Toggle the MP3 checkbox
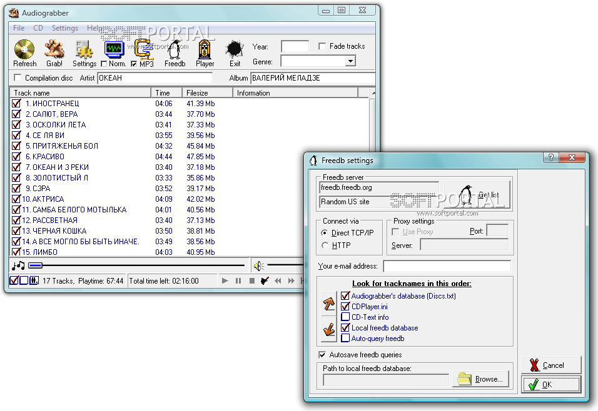 click(134, 64)
